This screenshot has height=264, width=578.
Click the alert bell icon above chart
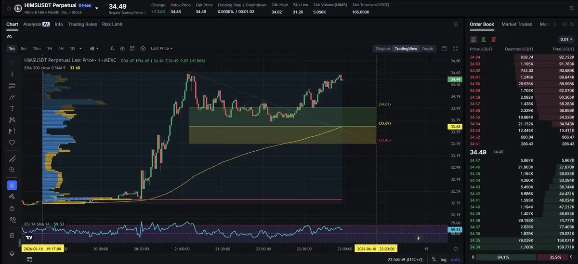tap(456, 24)
